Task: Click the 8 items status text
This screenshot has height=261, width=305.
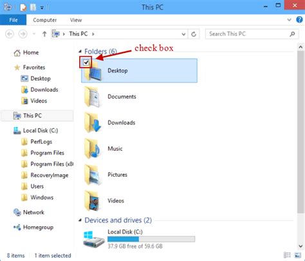Action: click(x=15, y=255)
